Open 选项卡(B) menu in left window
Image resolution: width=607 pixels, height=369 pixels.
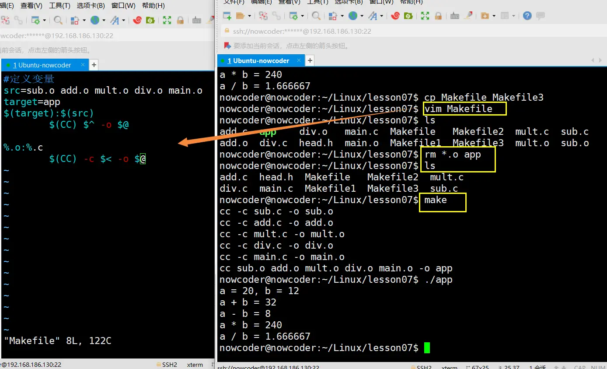[91, 6]
